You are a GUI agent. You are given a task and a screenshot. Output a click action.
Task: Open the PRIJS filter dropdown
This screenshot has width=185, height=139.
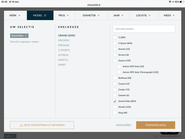[x=64, y=15]
